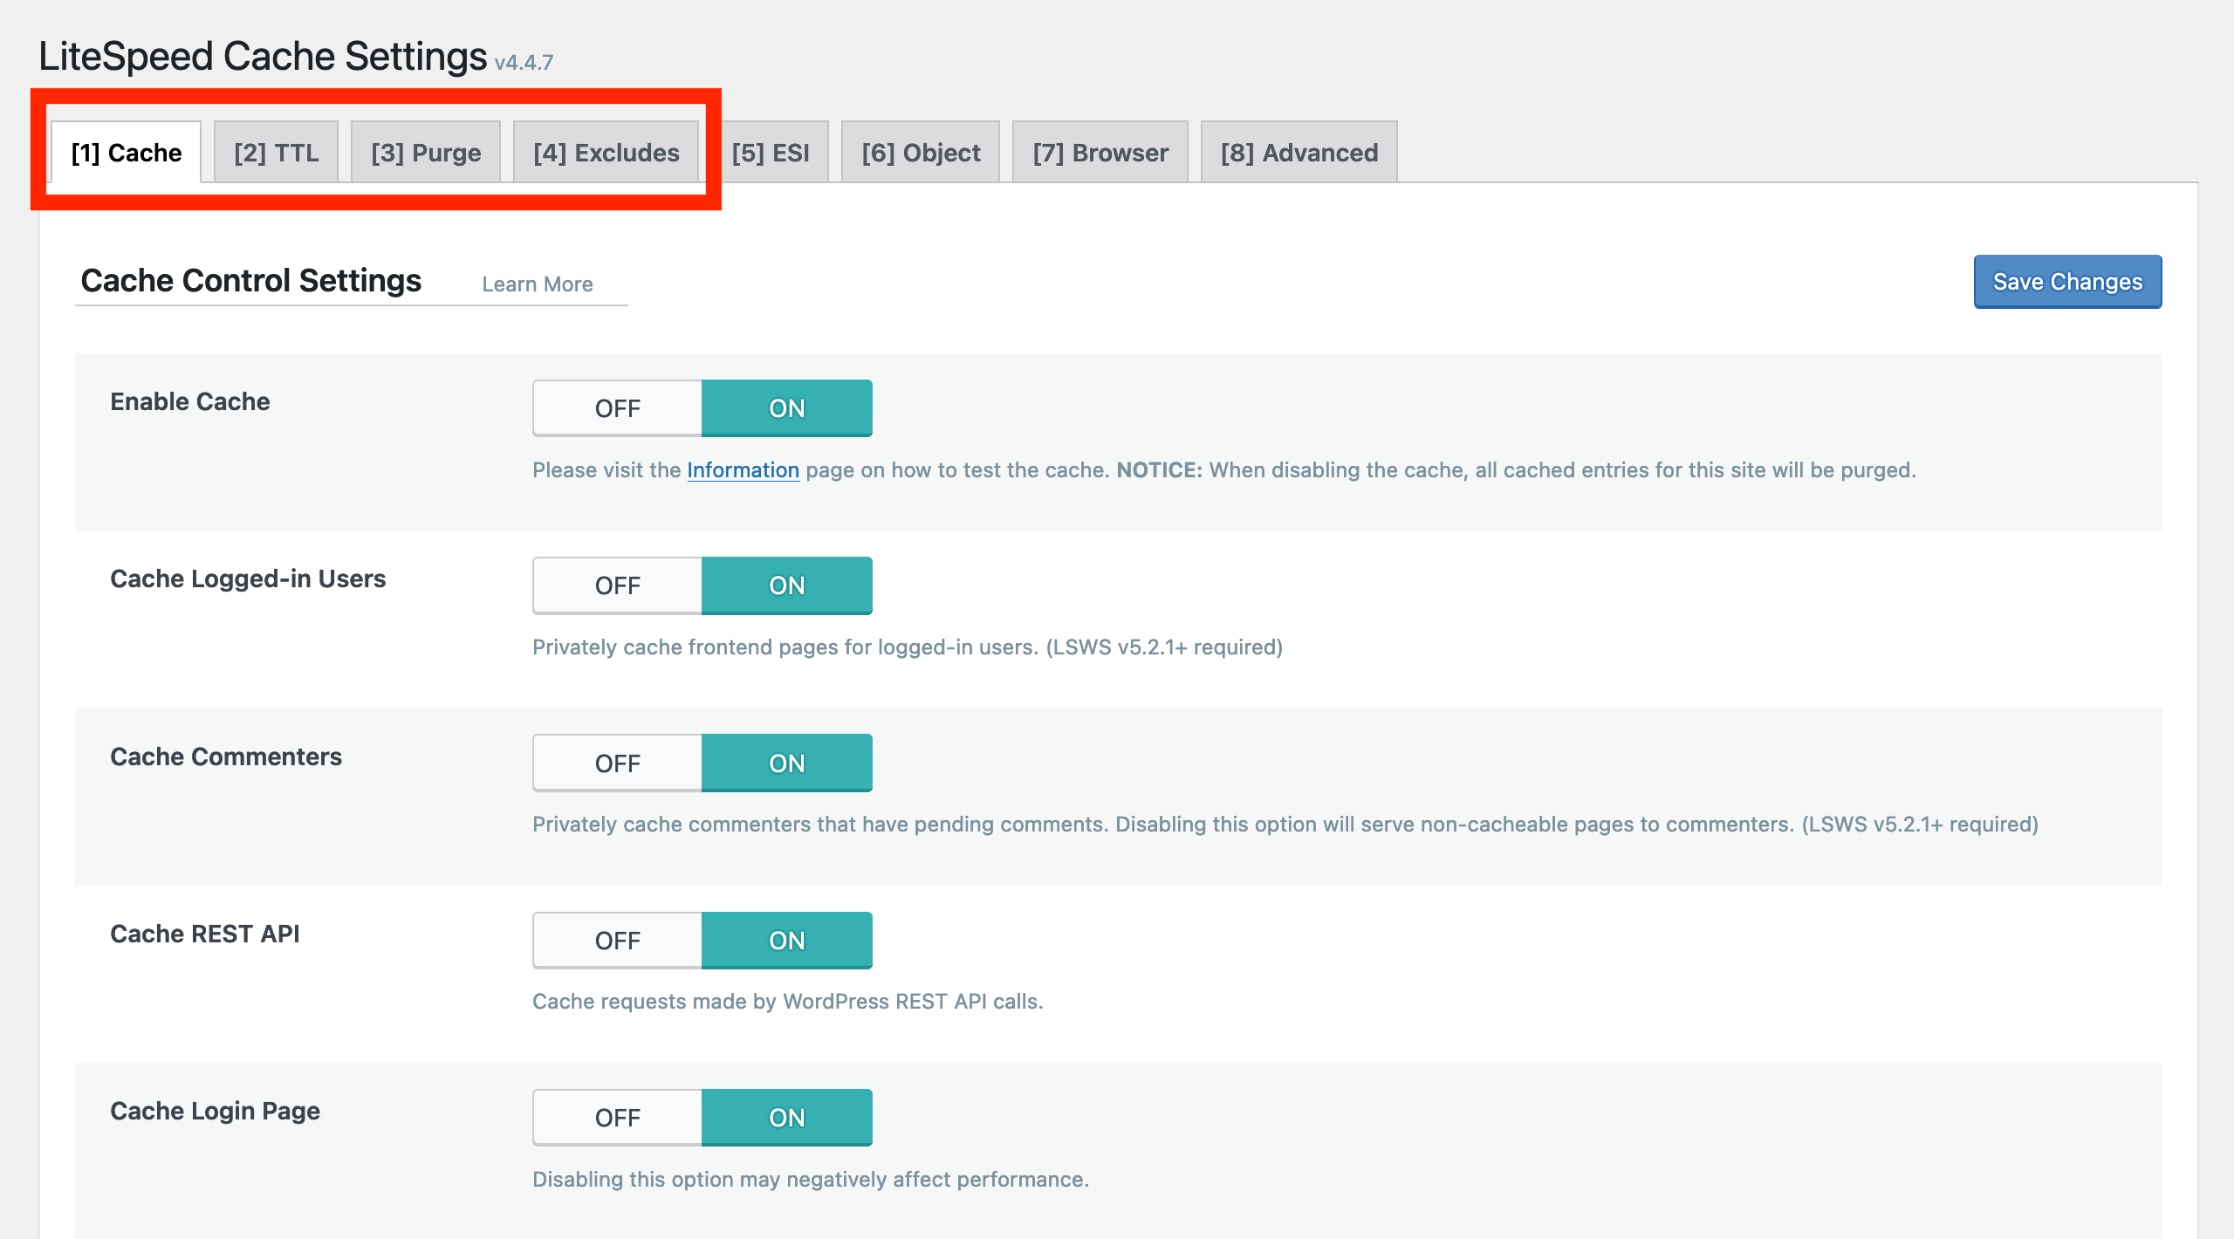Screen dimensions: 2234x1239
Task: Turn Cache REST API OFF
Action: point(618,941)
